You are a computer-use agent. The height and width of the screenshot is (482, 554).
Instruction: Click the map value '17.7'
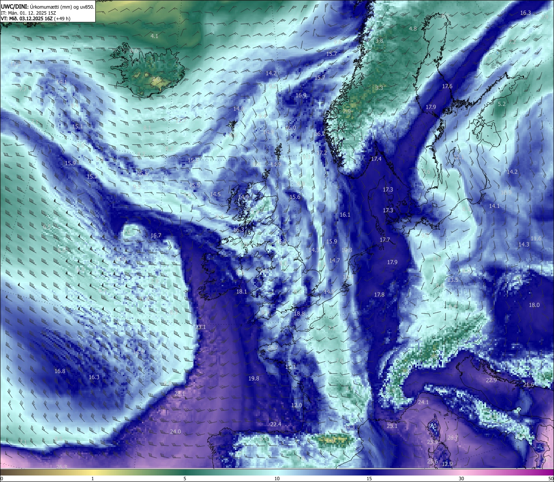pyautogui.click(x=385, y=240)
